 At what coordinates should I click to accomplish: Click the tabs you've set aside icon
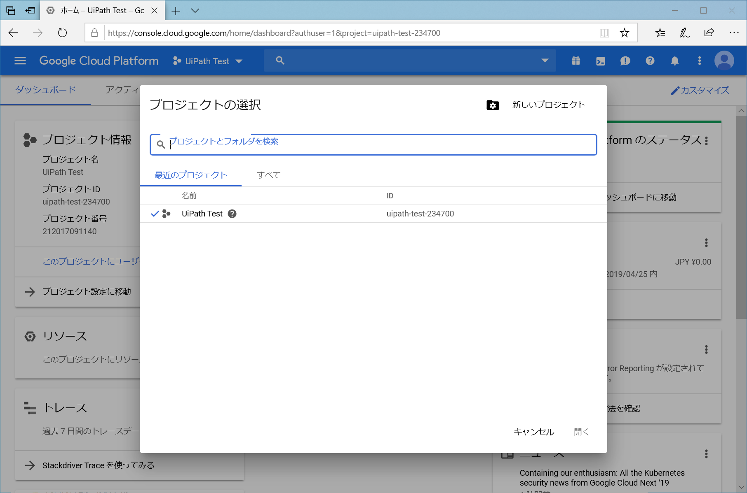11,11
